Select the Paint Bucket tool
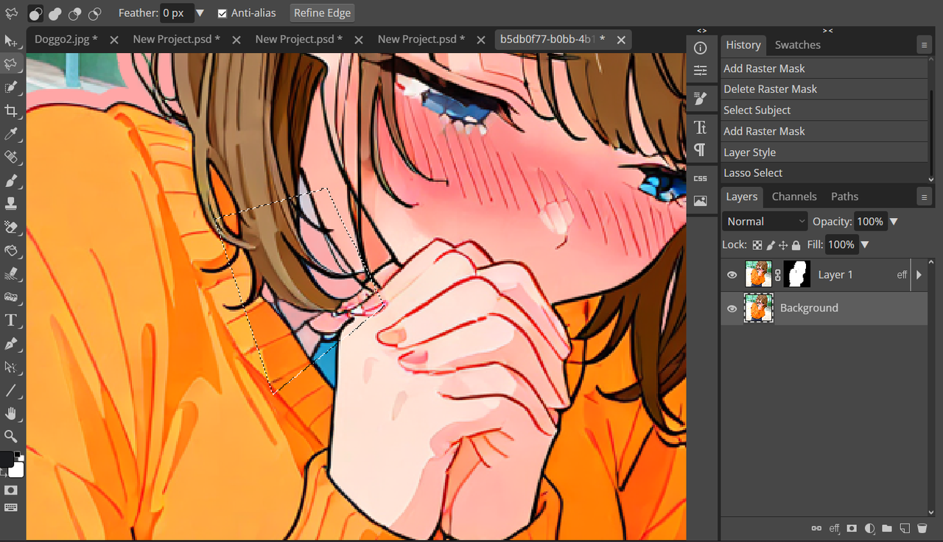The image size is (943, 542). click(x=11, y=250)
